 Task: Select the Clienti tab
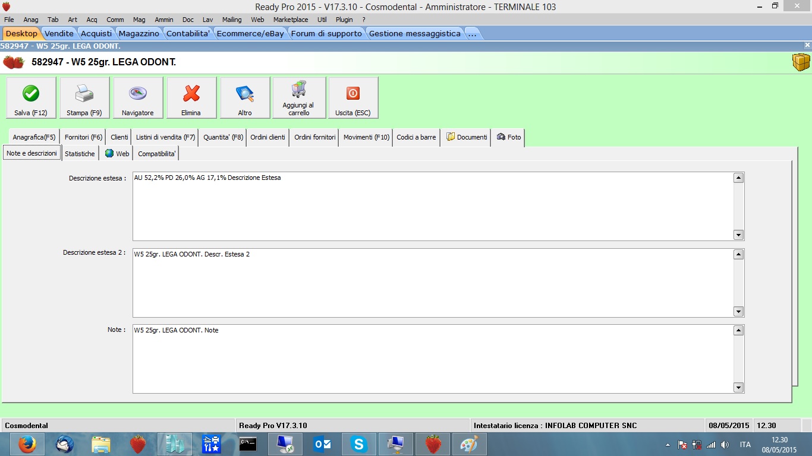(119, 137)
